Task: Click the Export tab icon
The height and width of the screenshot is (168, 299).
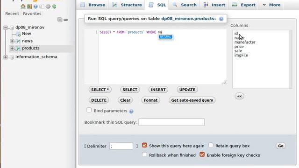Action: (x=235, y=5)
